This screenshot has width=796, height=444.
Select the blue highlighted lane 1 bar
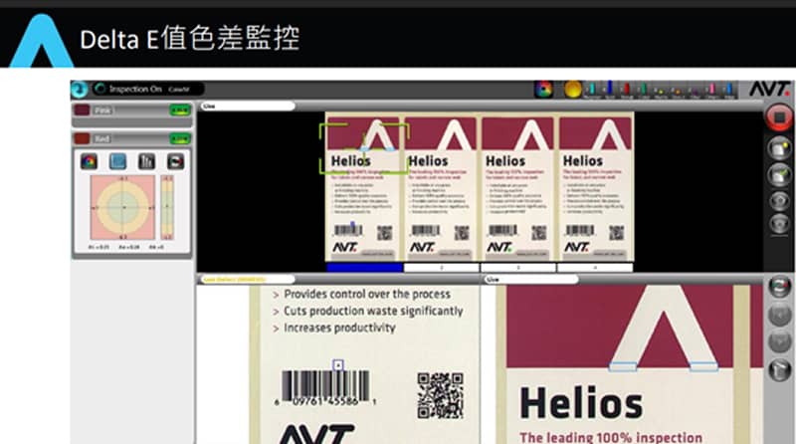click(x=364, y=268)
